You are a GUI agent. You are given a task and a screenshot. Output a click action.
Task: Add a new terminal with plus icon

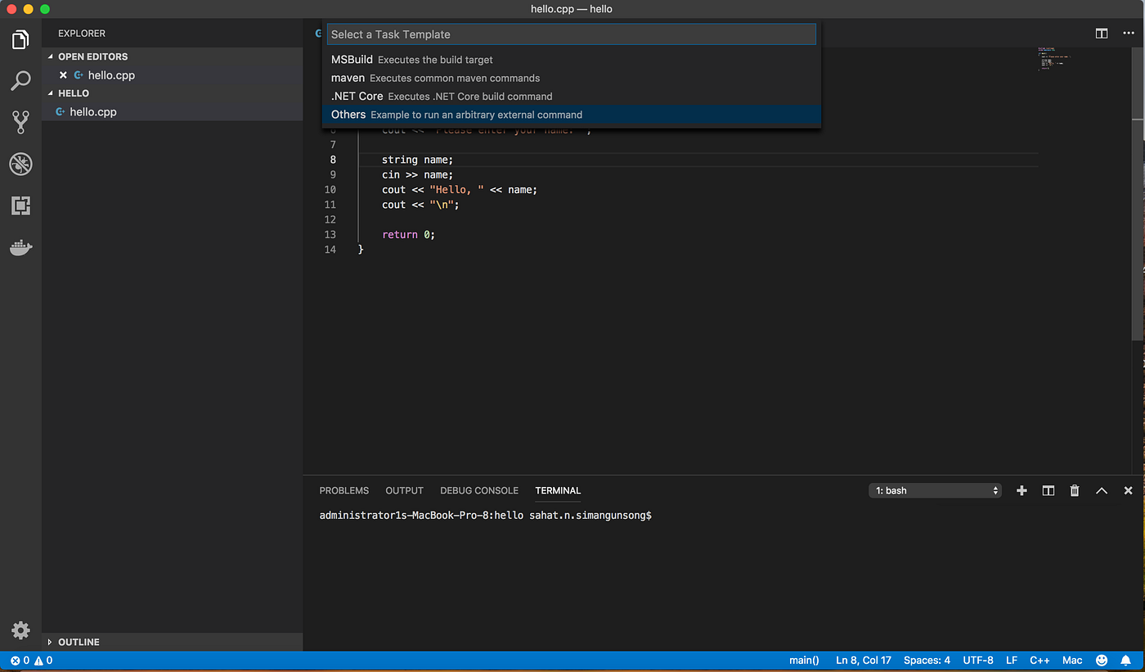[x=1022, y=490]
